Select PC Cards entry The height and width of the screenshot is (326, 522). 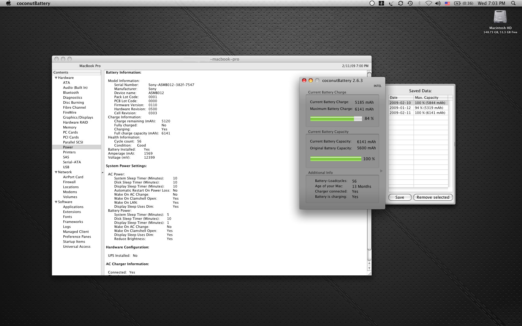(x=70, y=132)
